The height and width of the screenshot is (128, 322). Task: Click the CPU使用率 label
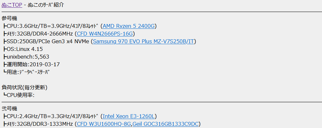pos(20,95)
